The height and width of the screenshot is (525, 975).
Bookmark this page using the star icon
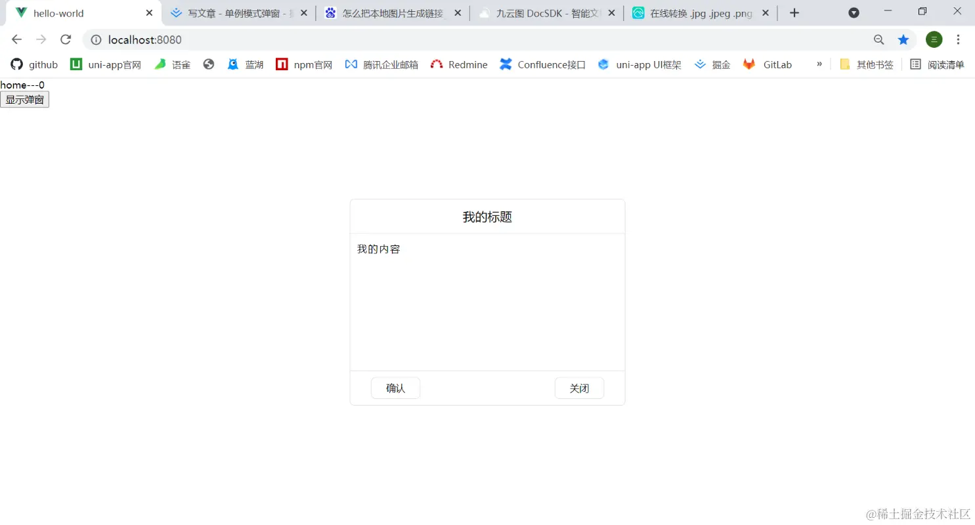pos(903,39)
